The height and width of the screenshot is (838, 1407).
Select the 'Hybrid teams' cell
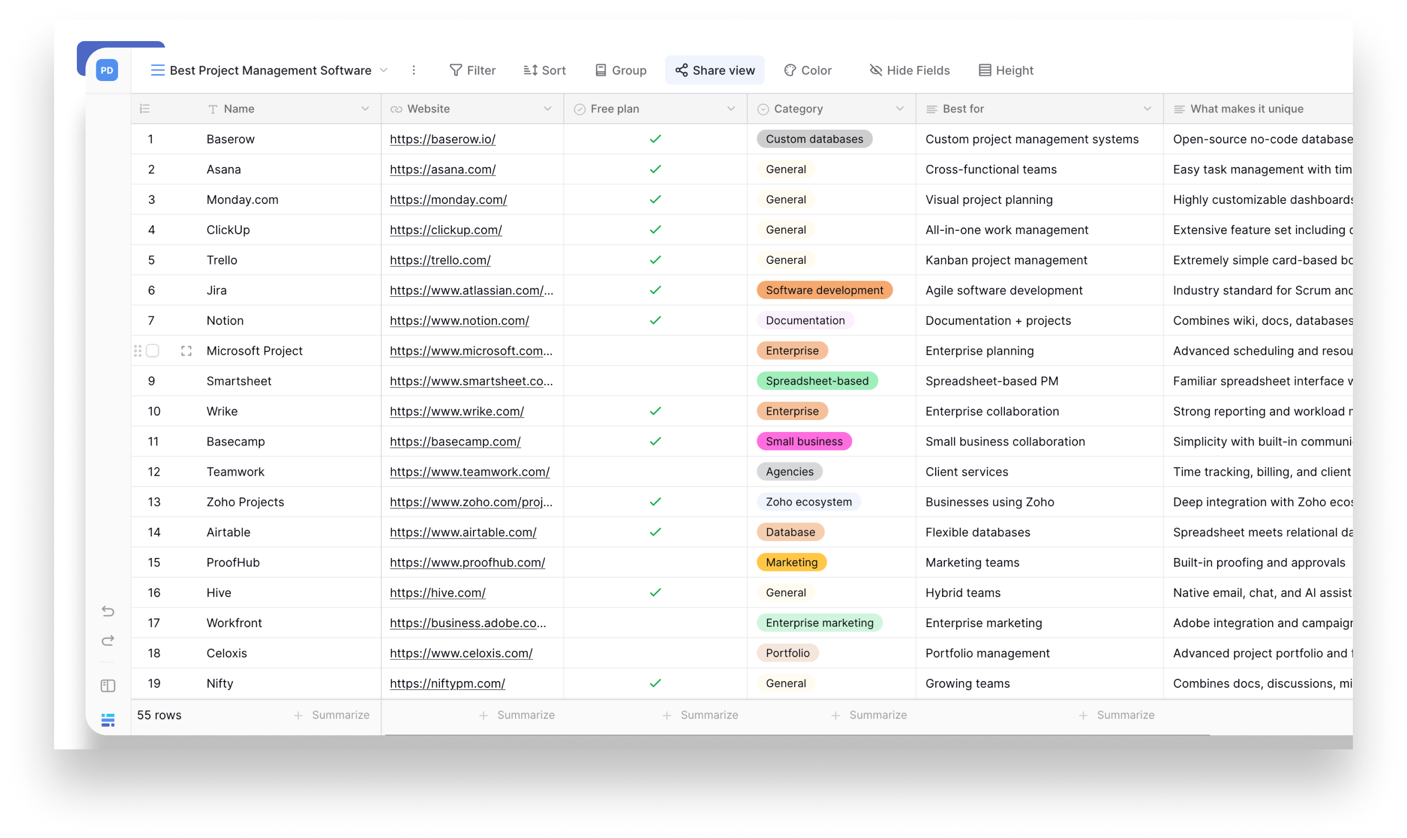tap(1040, 593)
